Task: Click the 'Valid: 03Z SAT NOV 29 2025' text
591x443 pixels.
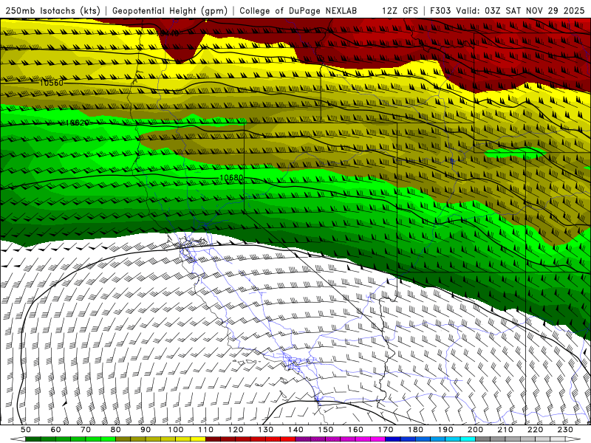Action: point(520,10)
